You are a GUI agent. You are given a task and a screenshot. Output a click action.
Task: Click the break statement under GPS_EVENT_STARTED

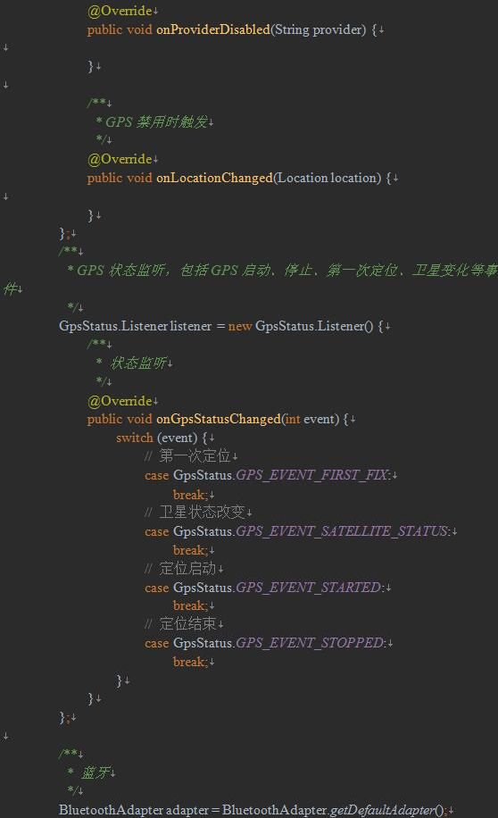(x=190, y=605)
